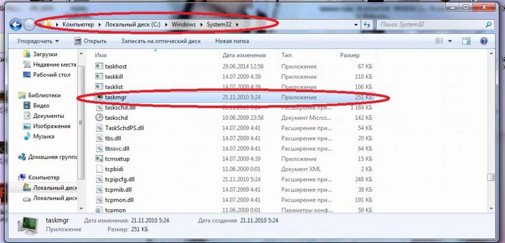
Task: Click the Видео library icon
Action: tap(27, 105)
